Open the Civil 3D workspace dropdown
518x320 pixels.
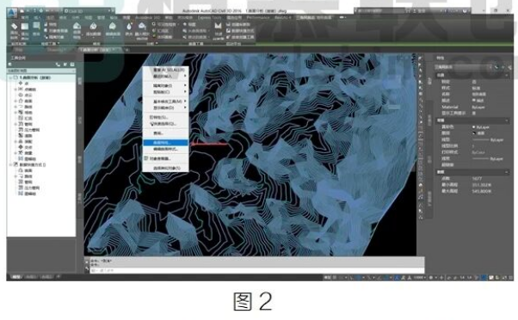click(89, 11)
